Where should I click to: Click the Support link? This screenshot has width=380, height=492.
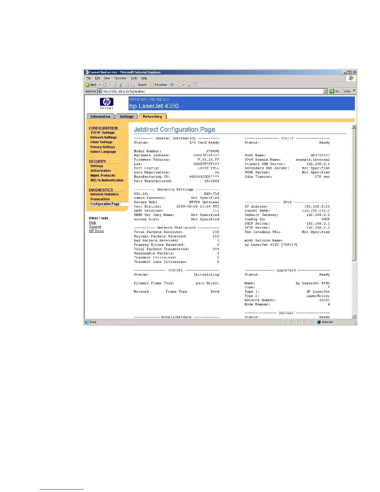(x=95, y=227)
